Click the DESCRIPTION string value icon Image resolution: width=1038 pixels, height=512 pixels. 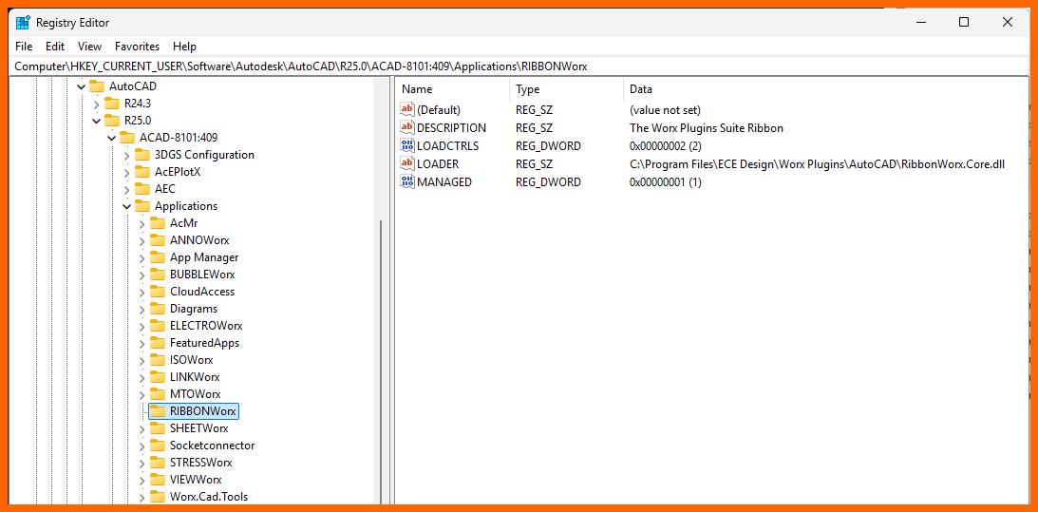[407, 128]
